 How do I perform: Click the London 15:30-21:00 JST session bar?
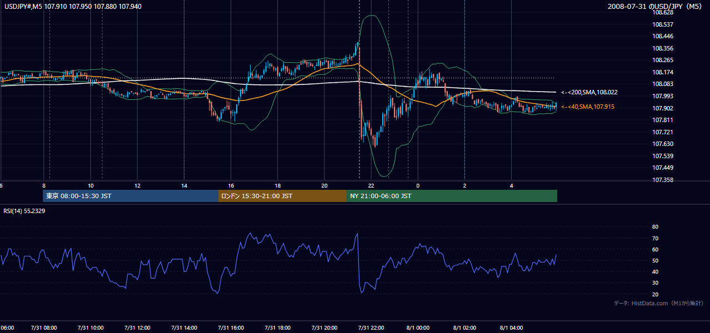(x=282, y=196)
